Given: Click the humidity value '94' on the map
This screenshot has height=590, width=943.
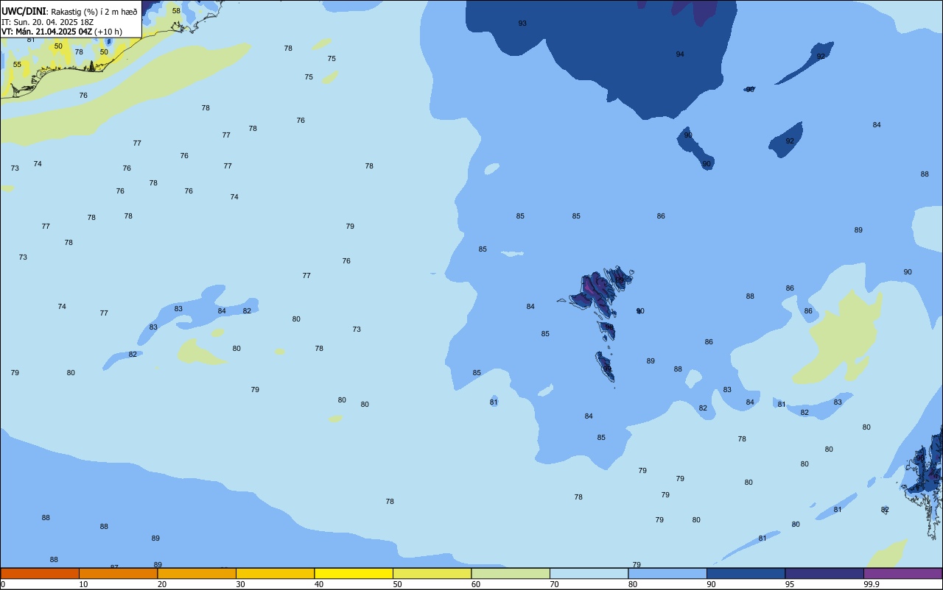Looking at the screenshot, I should [680, 54].
